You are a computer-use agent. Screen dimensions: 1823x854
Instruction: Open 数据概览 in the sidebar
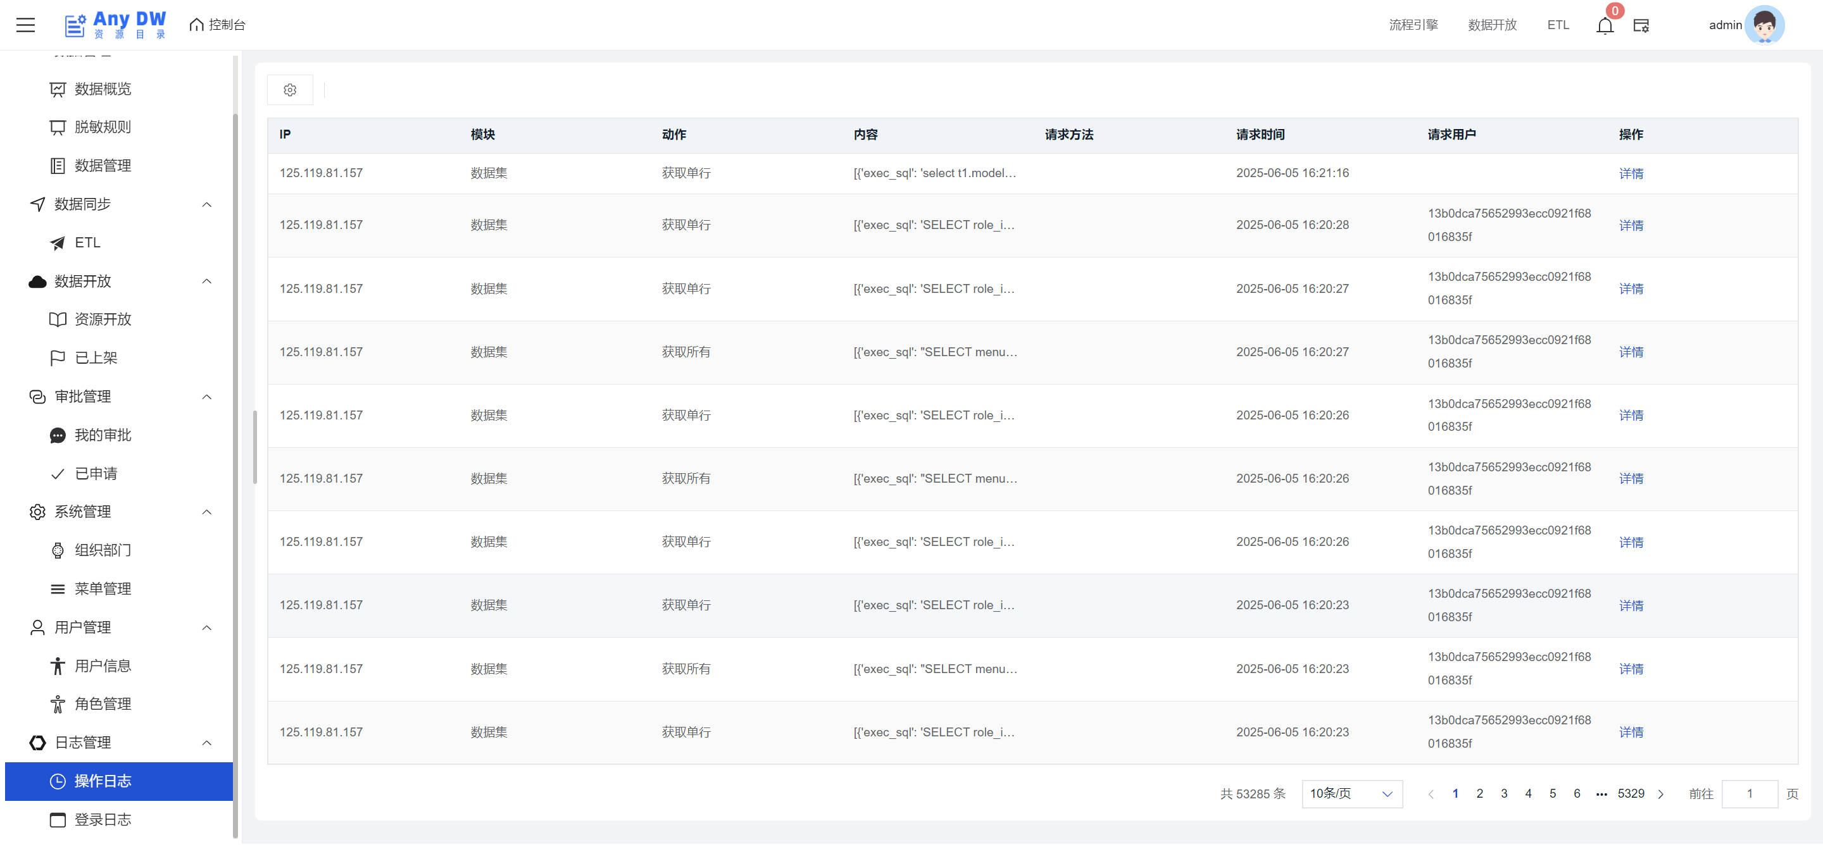pyautogui.click(x=102, y=89)
